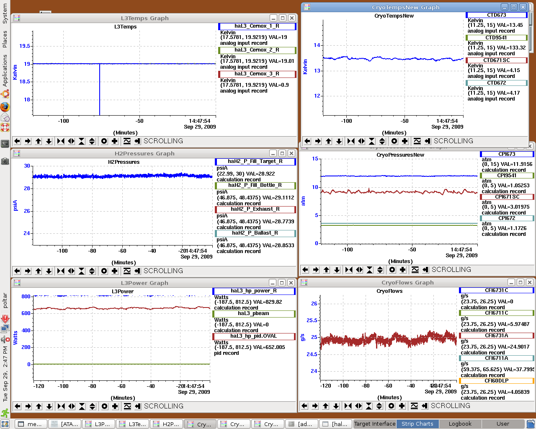The height and width of the screenshot is (429, 536).
Task: Zoom out vertically on the L3Power graph
Action: 93,406
